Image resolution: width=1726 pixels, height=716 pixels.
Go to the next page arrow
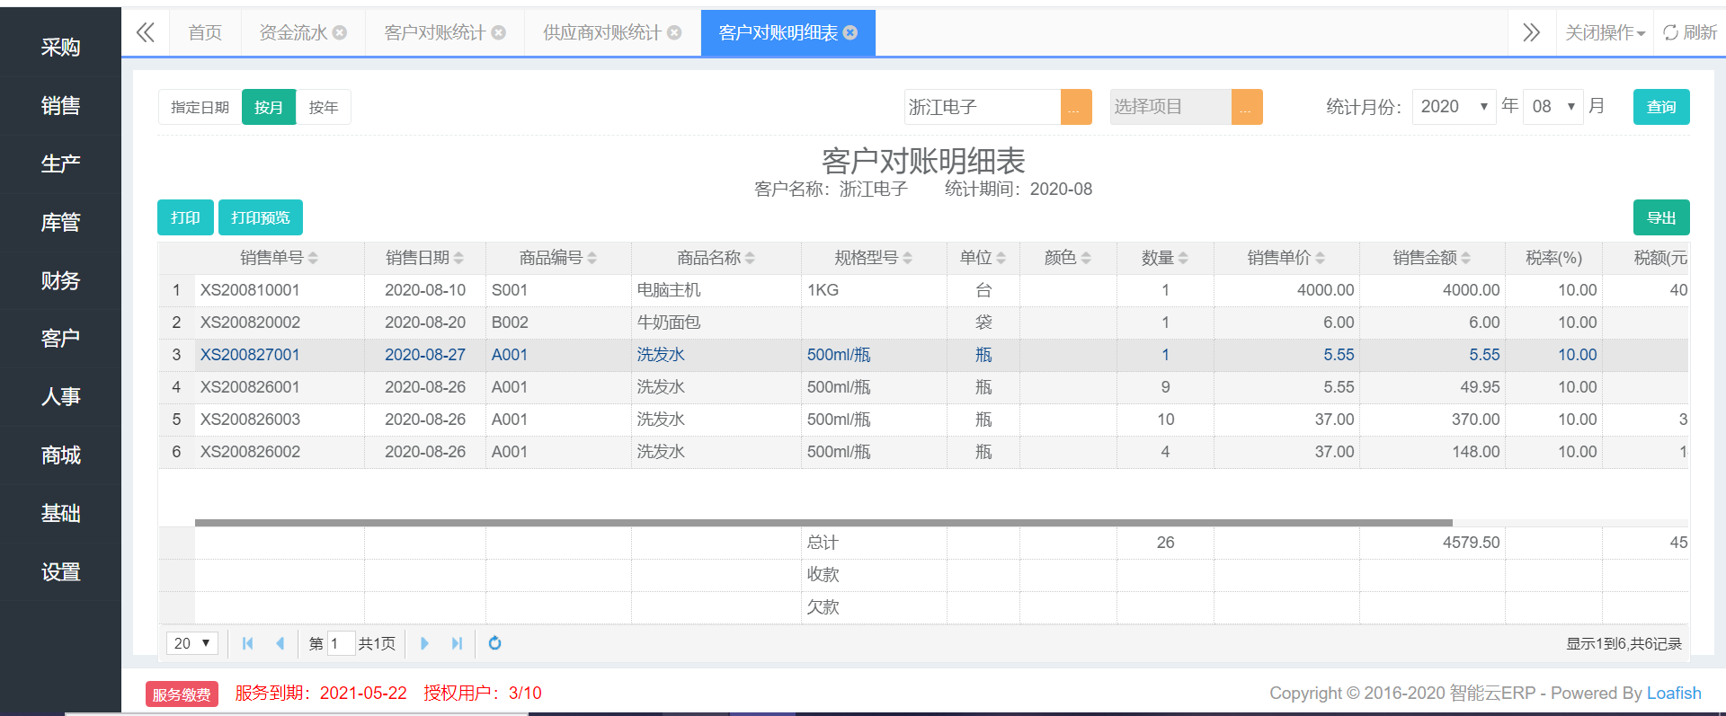click(x=424, y=643)
